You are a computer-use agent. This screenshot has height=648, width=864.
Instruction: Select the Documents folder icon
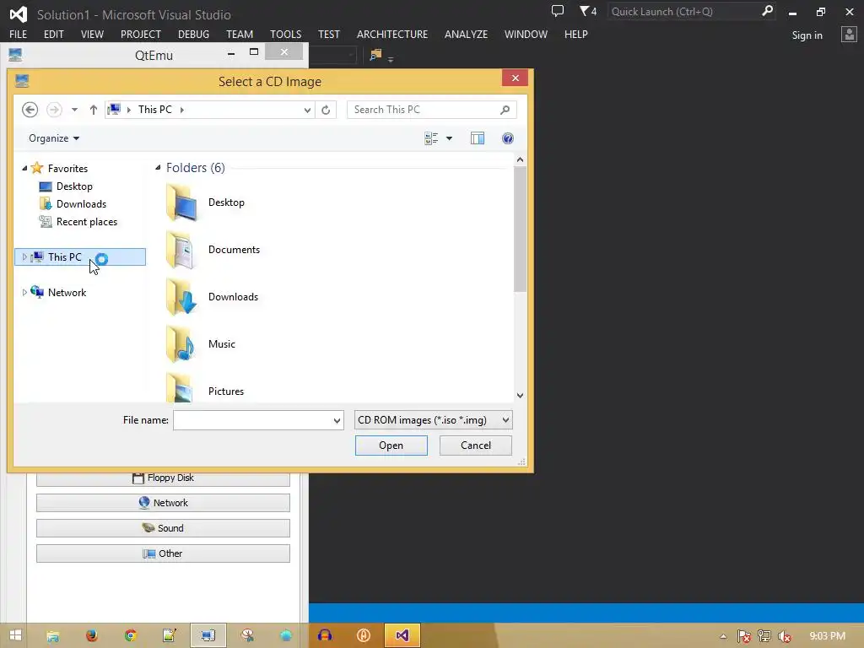pyautogui.click(x=182, y=250)
